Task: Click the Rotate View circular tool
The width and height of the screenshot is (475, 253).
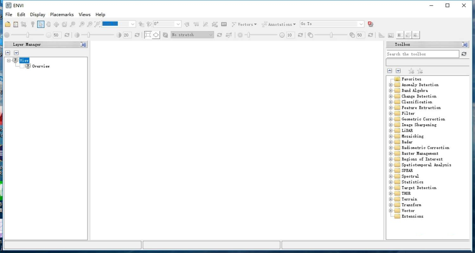Action: (x=64, y=24)
